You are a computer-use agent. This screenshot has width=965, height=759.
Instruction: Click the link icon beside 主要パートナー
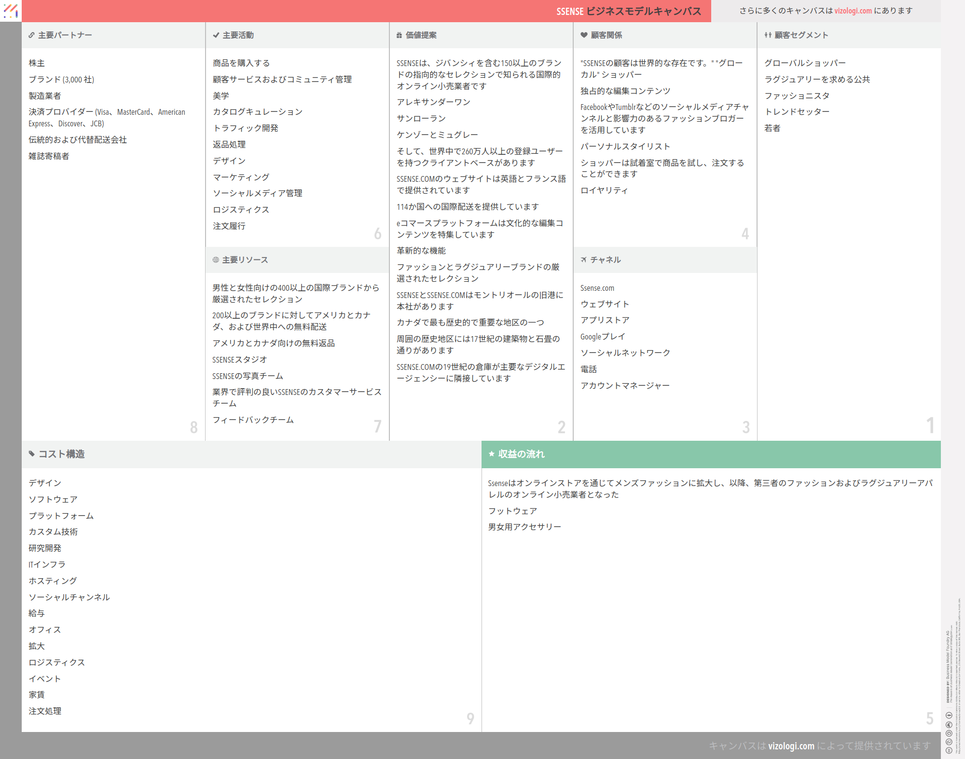(31, 35)
